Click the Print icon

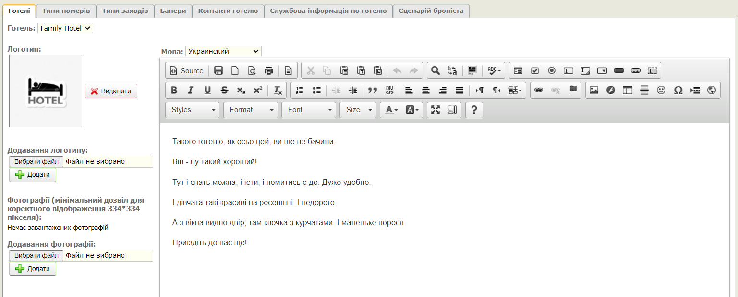coord(269,70)
